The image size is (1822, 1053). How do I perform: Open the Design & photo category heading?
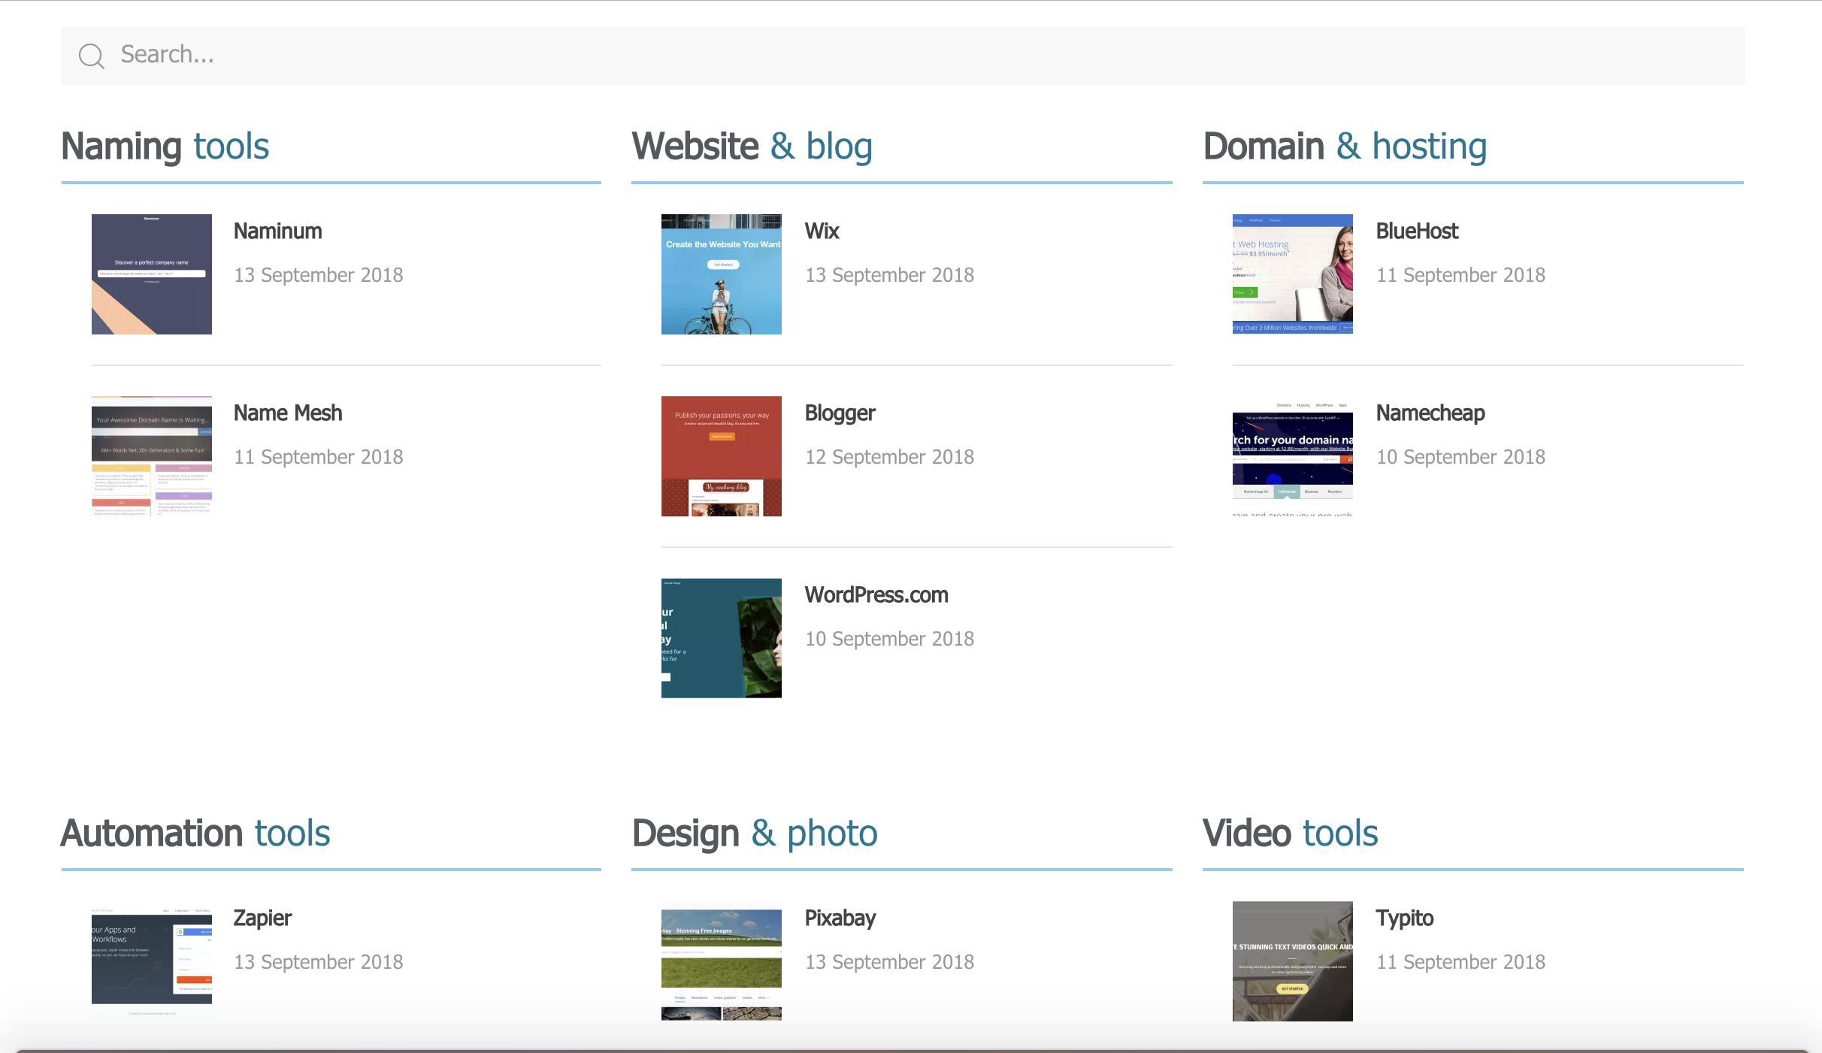(x=754, y=833)
